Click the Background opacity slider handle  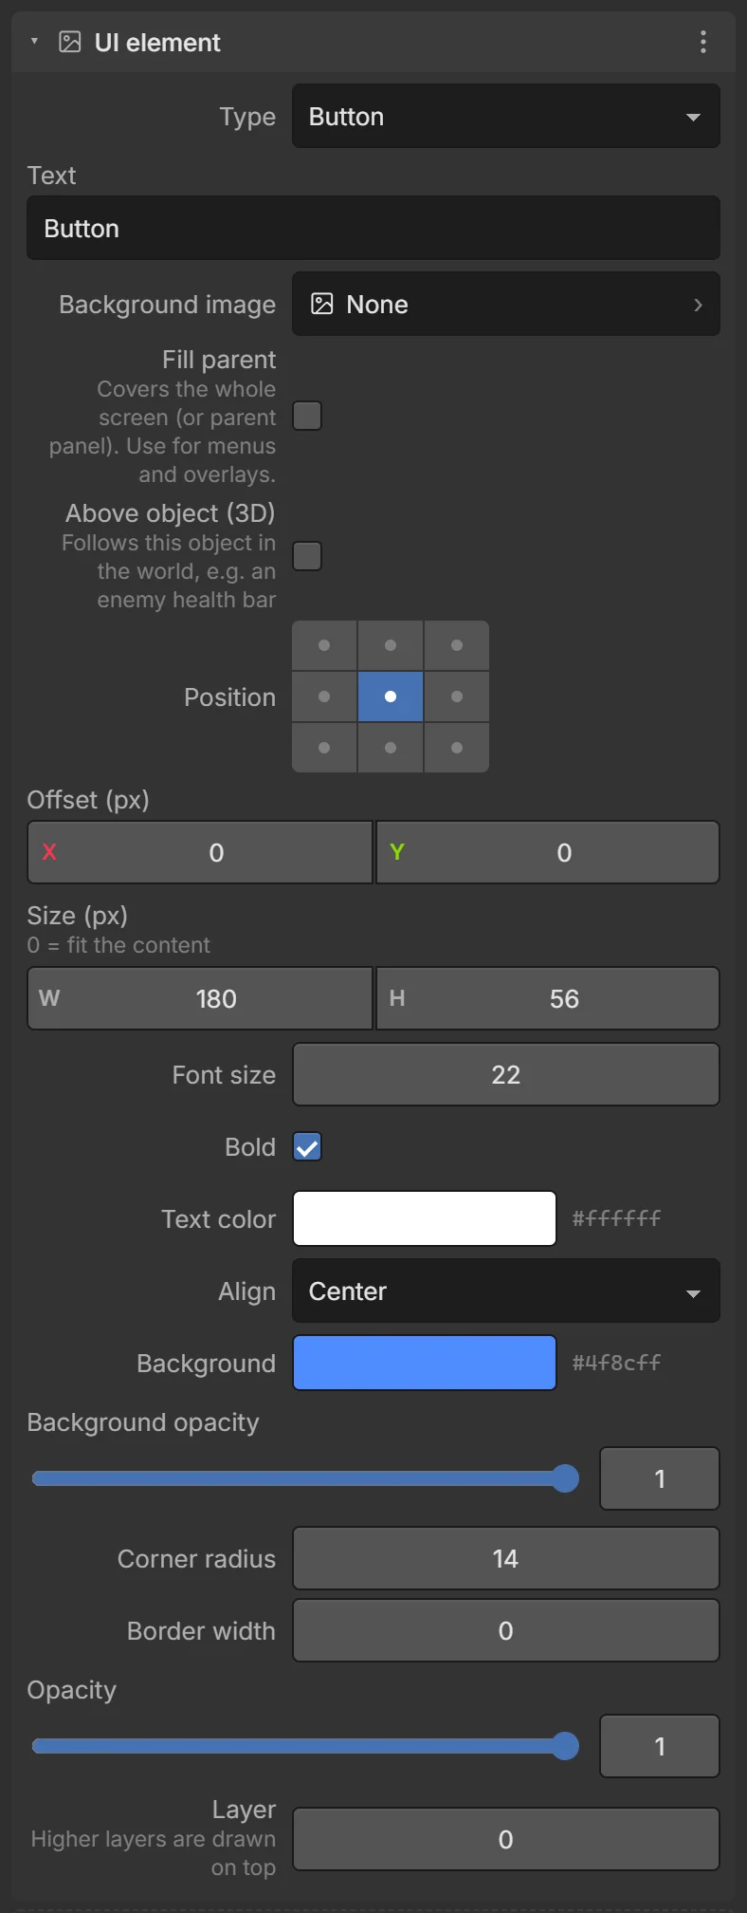pos(565,1478)
